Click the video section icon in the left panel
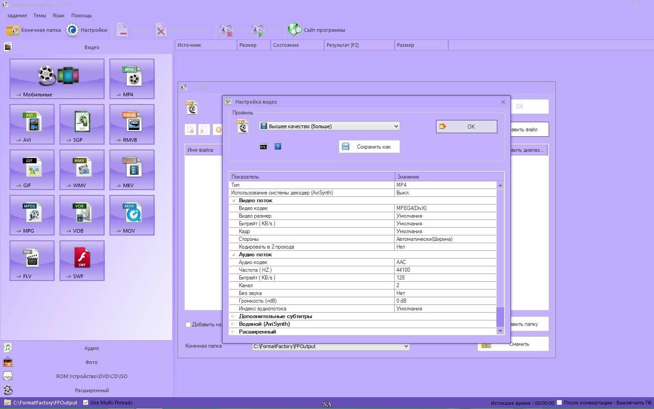 [8, 47]
